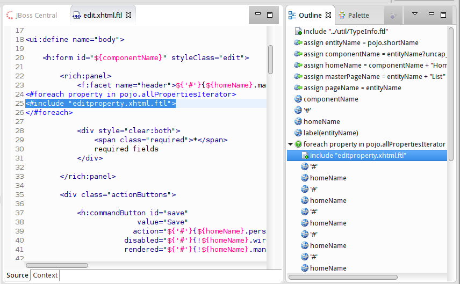Image resolution: width=460 pixels, height=284 pixels.
Task: Collapse the foreach property outline node
Action: point(291,144)
